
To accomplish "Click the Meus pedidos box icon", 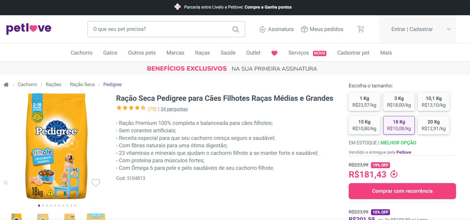I will (304, 29).
